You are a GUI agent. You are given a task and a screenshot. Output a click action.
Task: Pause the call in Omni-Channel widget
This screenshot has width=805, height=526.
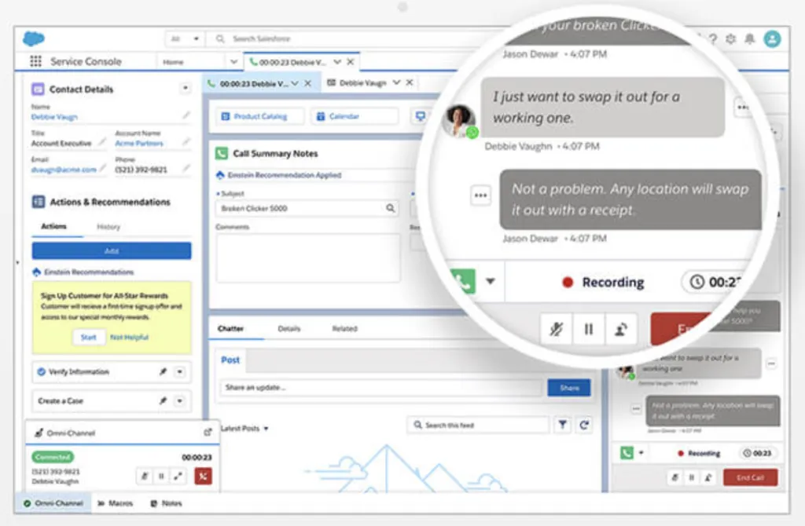(161, 477)
